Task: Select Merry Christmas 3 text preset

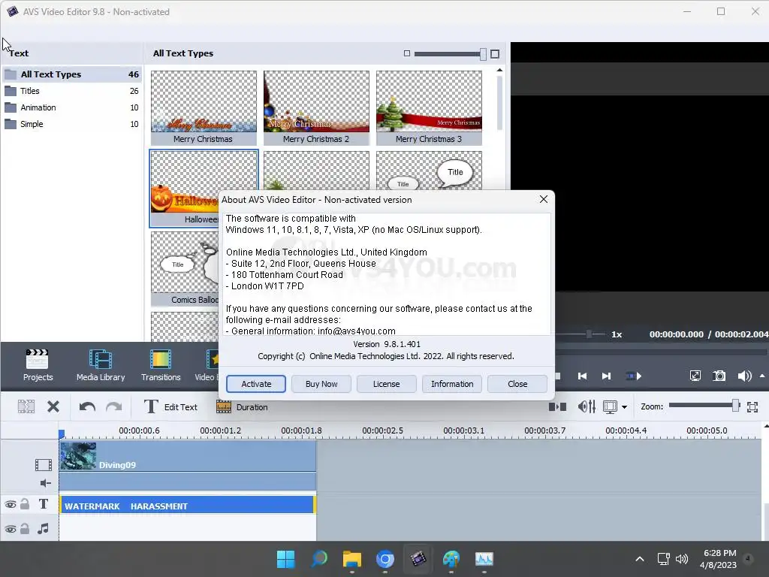Action: (429, 108)
